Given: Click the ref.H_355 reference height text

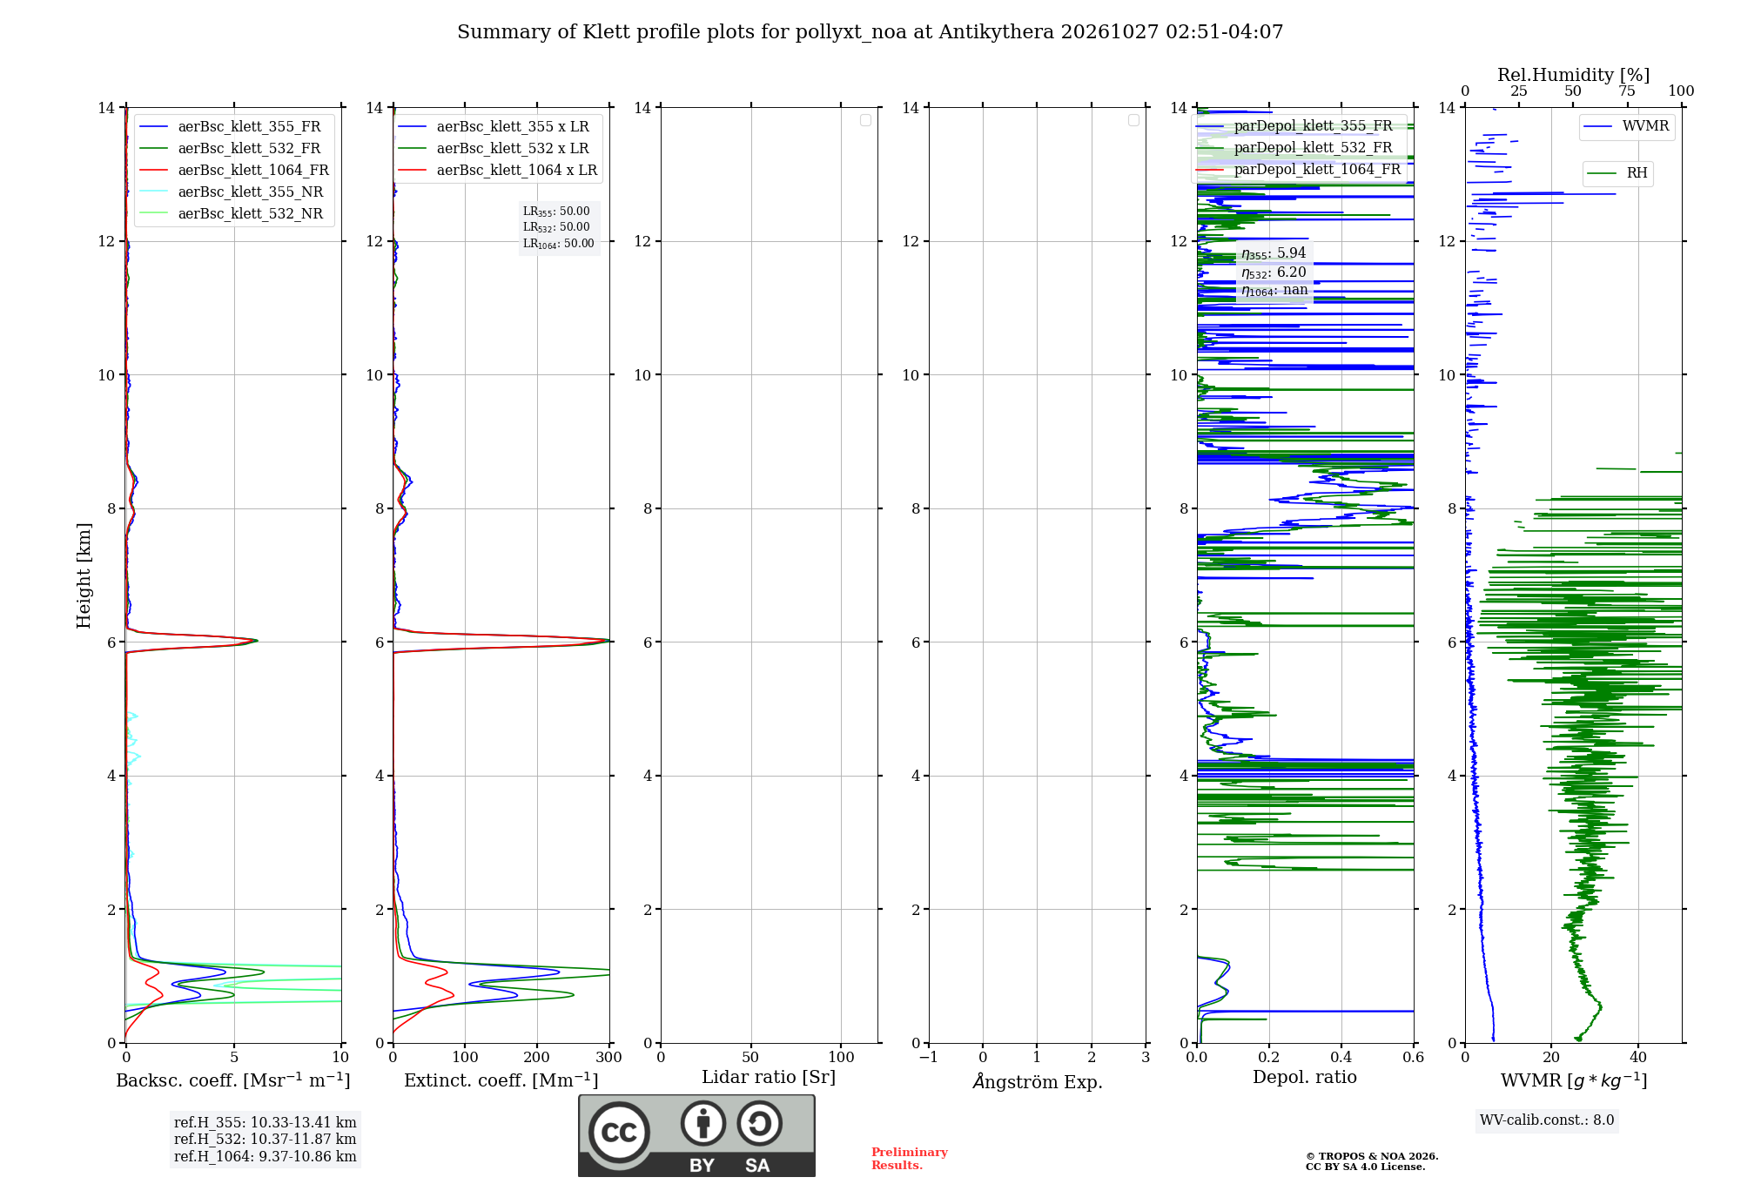Looking at the screenshot, I should pyautogui.click(x=265, y=1123).
